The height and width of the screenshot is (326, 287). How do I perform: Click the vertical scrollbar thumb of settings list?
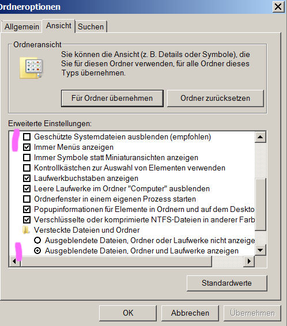pyautogui.click(x=260, y=204)
